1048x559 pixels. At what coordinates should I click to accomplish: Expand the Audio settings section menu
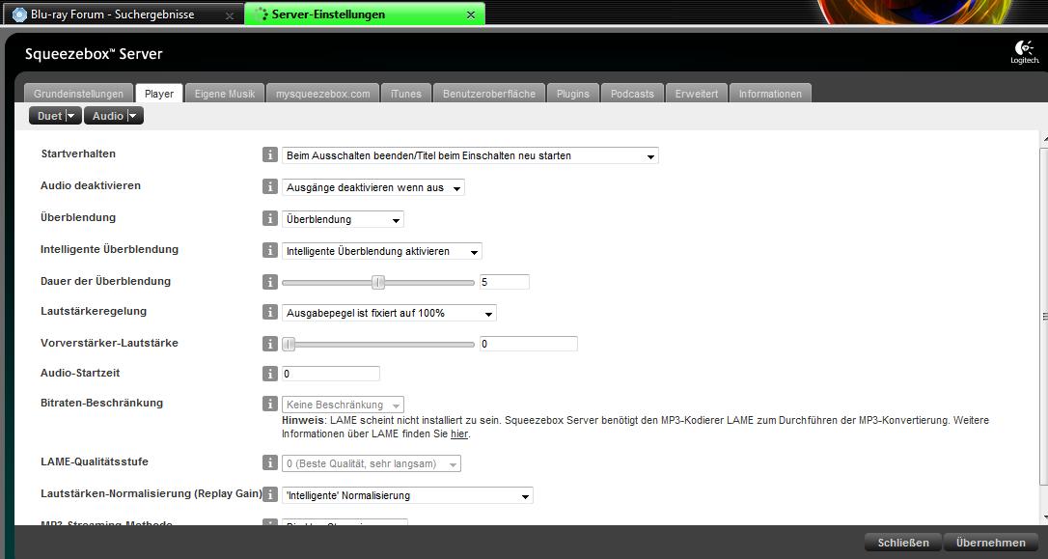coord(114,116)
